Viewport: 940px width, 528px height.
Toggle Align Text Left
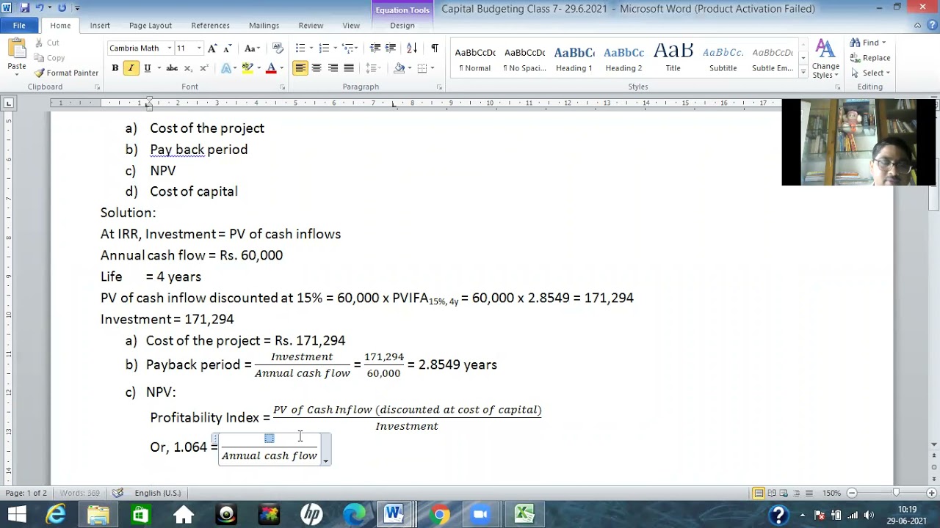coord(300,68)
